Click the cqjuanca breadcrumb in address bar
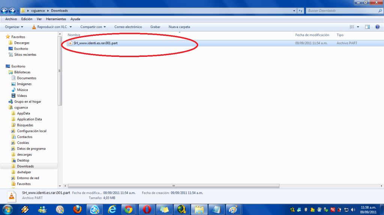Screen dimensions: 384x215 38,11
